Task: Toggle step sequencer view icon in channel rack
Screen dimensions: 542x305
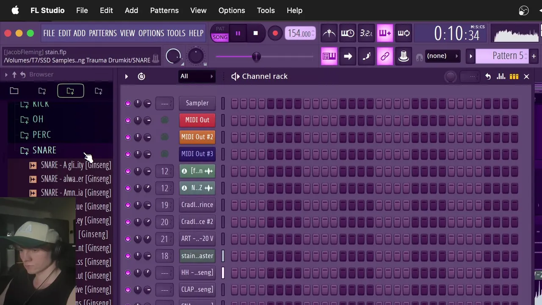Action: (514, 77)
